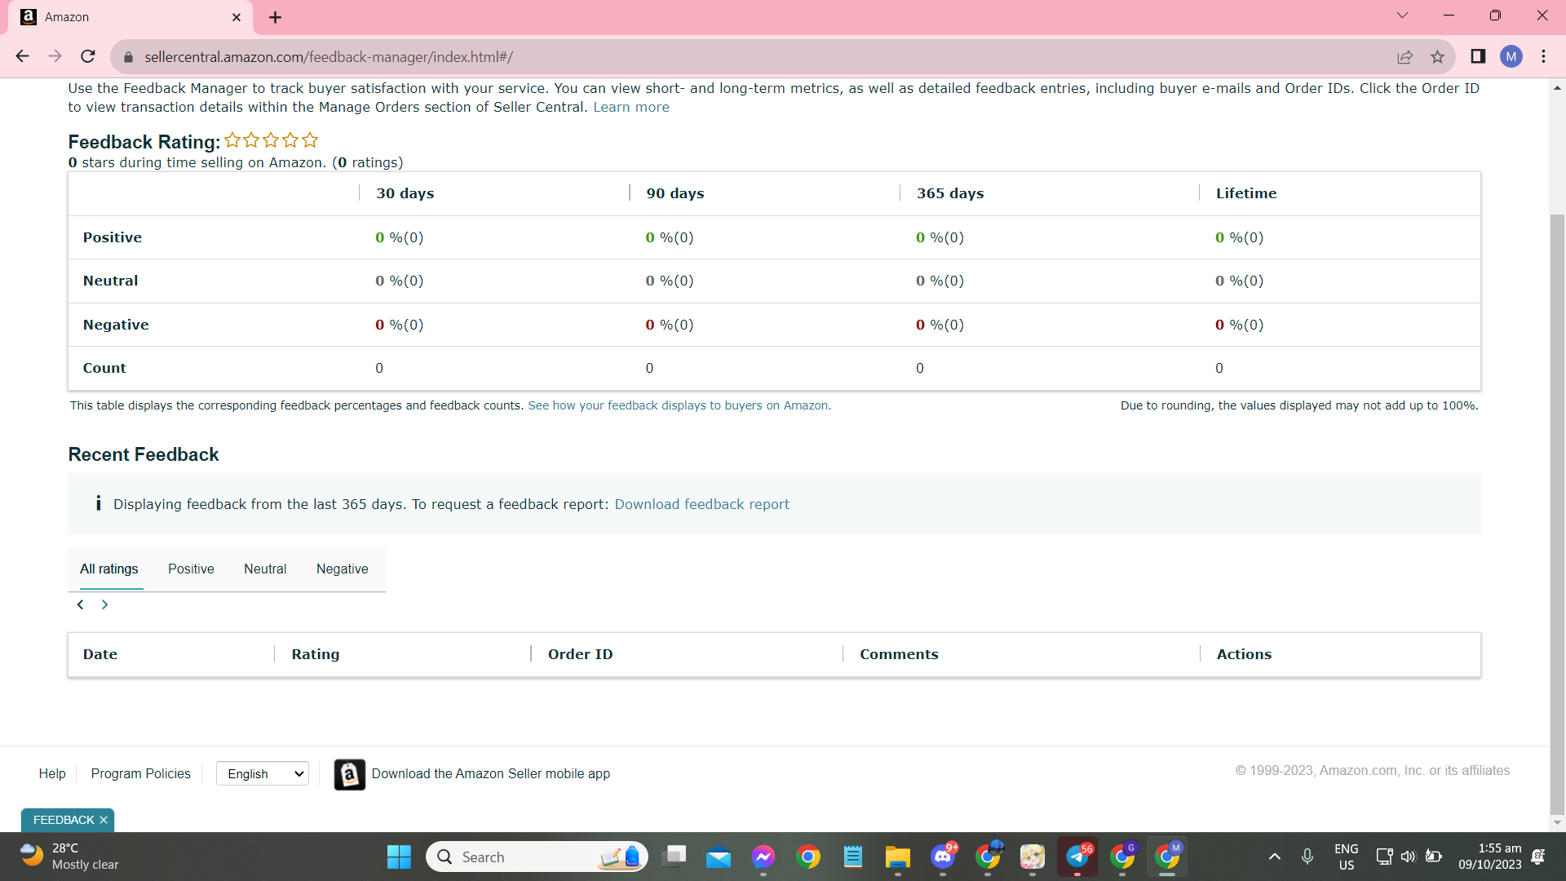The width and height of the screenshot is (1566, 881).
Task: Close the Amazon browser tab
Action: 237,17
